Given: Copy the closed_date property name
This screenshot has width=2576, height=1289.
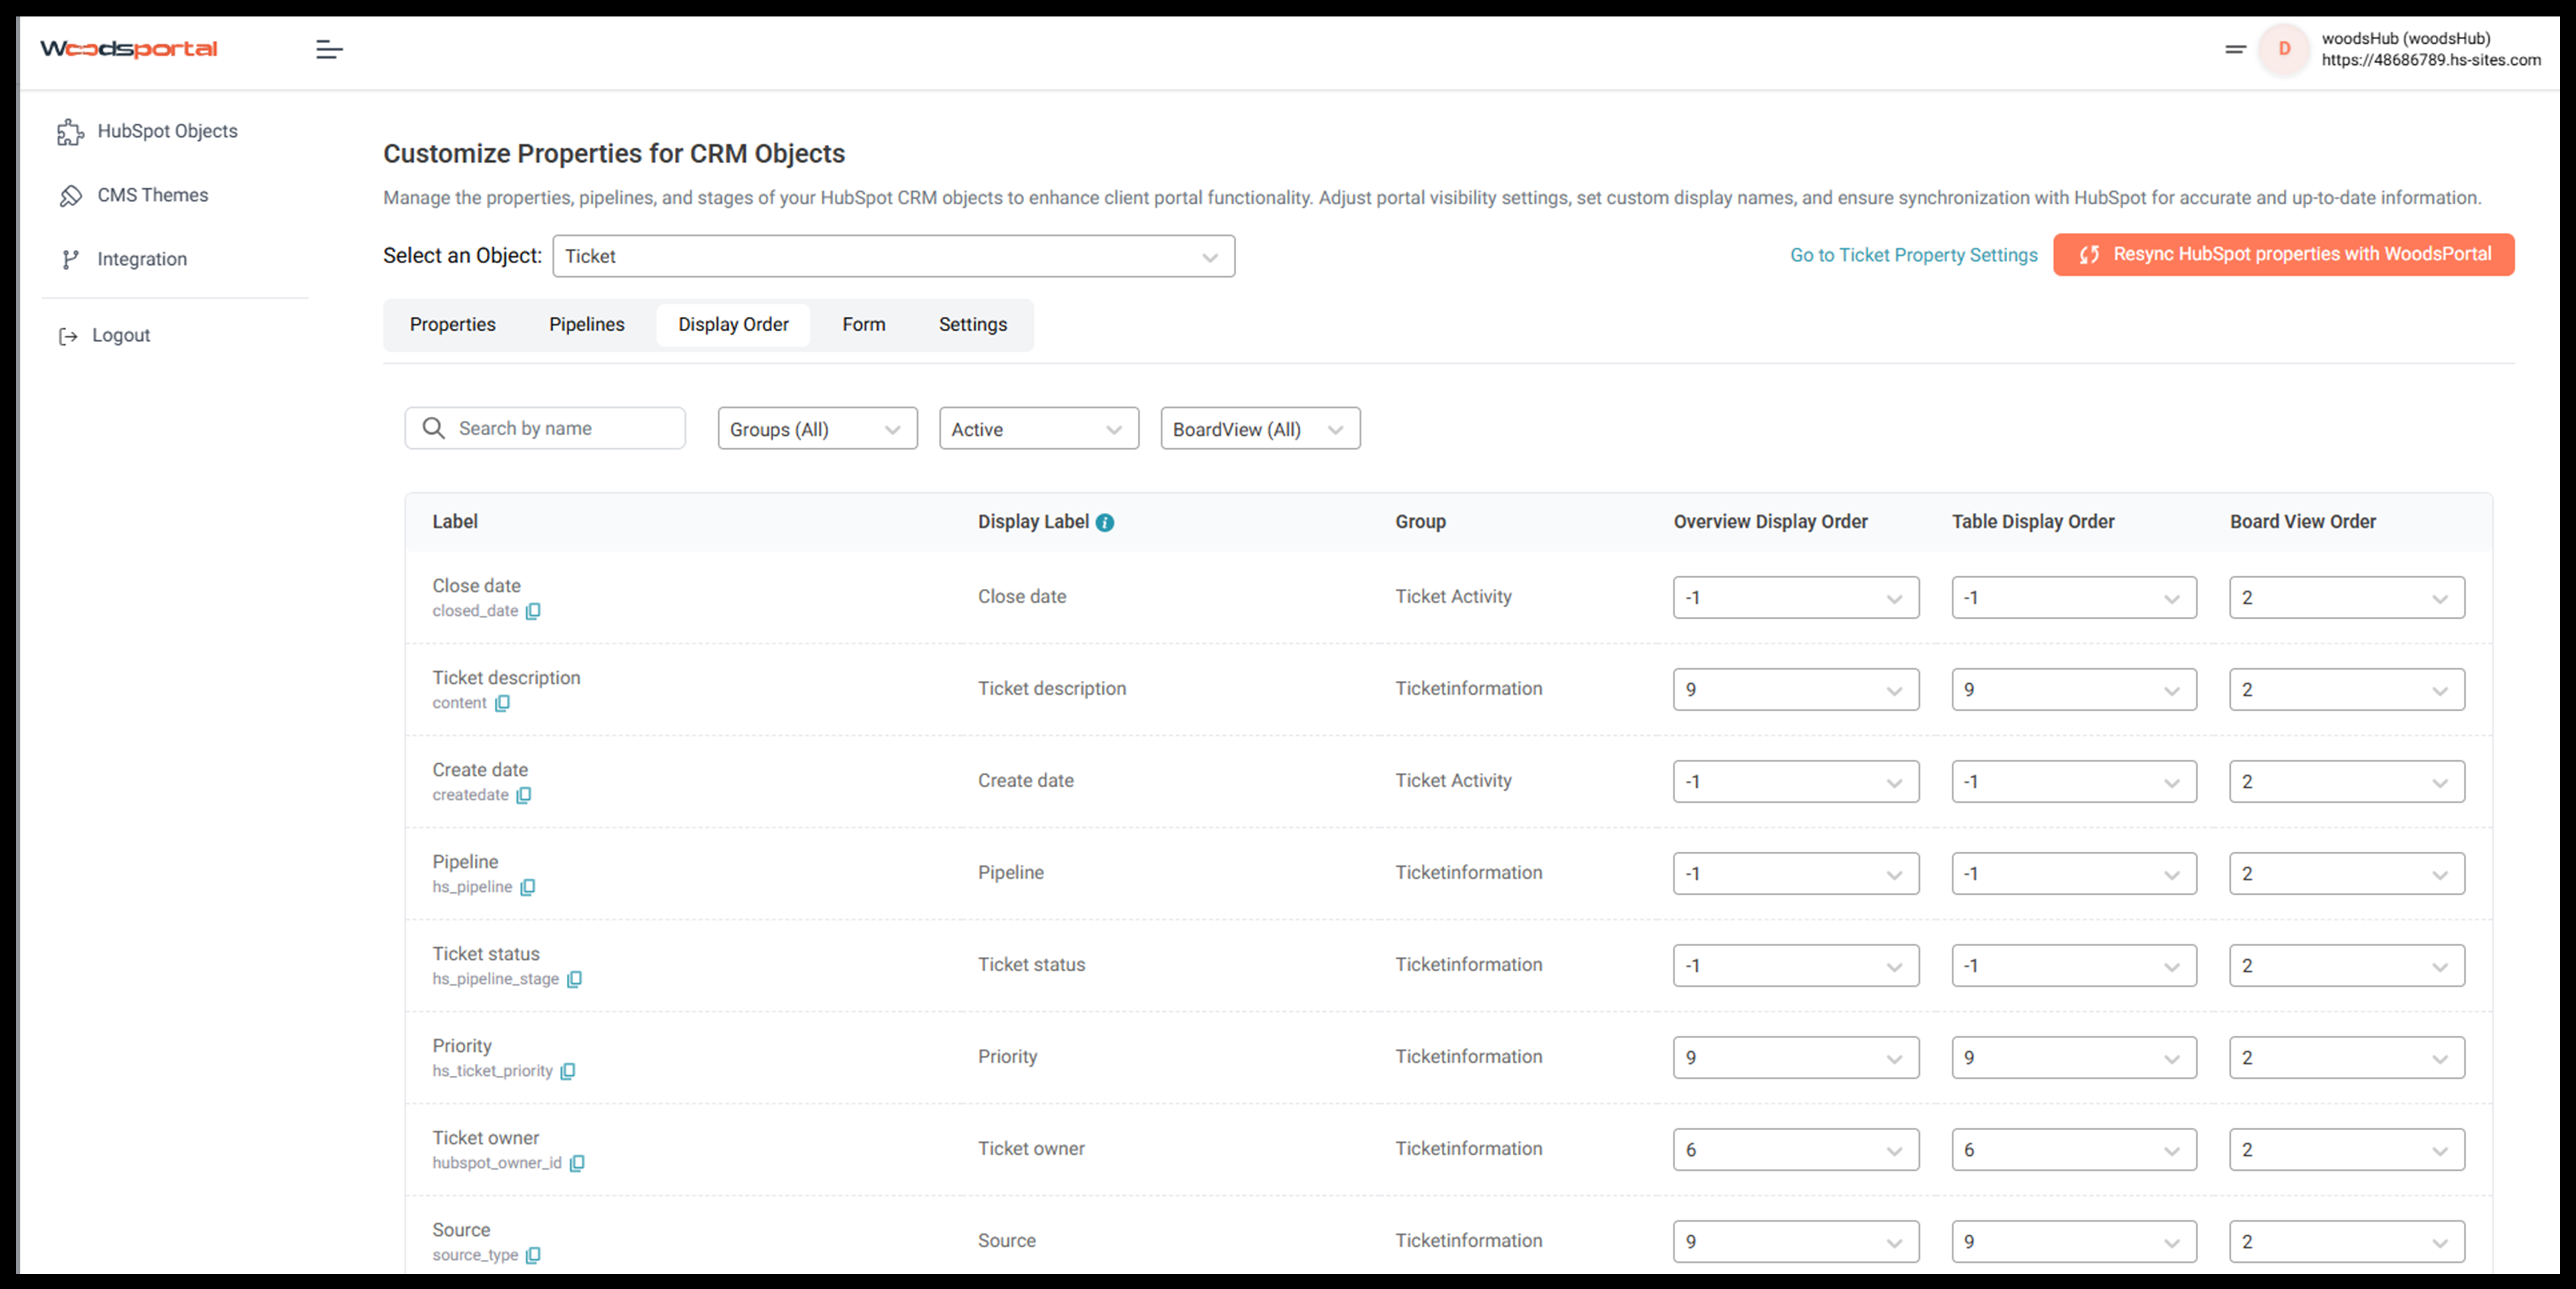Looking at the screenshot, I should point(533,611).
